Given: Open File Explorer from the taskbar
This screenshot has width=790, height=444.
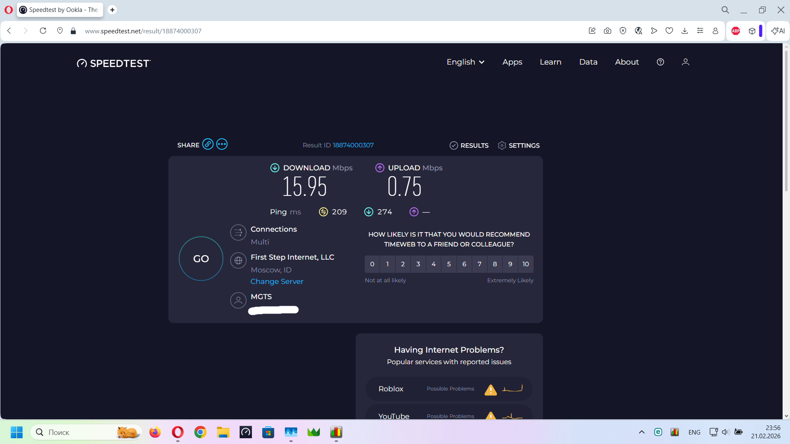Looking at the screenshot, I should coord(223,432).
